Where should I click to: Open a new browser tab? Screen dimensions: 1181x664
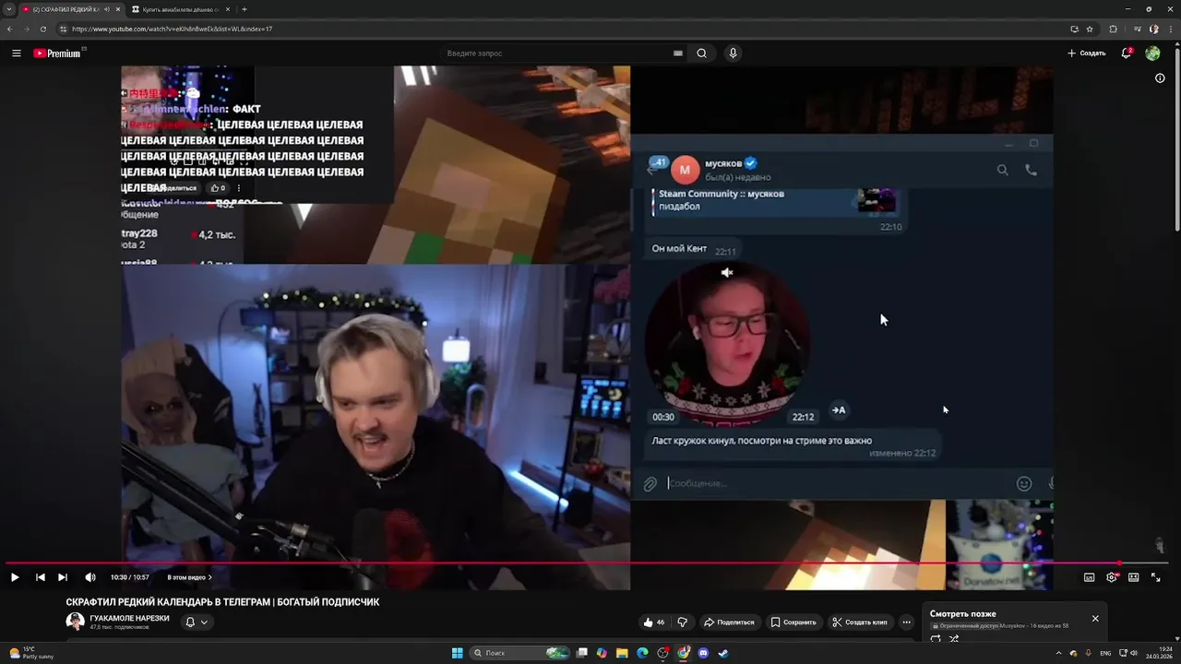[x=244, y=9]
